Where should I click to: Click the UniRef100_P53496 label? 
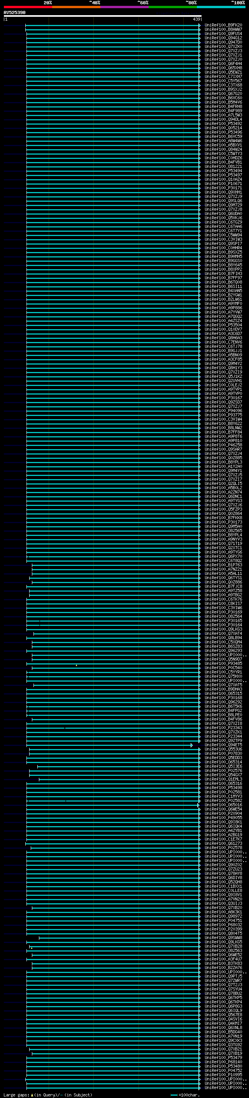click(x=223, y=132)
